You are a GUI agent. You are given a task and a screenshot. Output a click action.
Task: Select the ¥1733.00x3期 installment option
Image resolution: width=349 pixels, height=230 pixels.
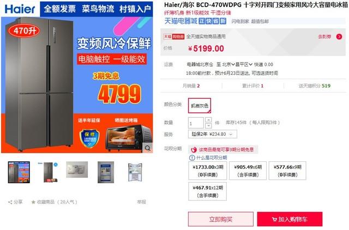[x=207, y=171]
